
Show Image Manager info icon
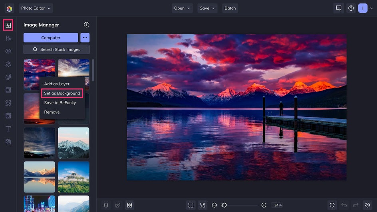tap(87, 25)
